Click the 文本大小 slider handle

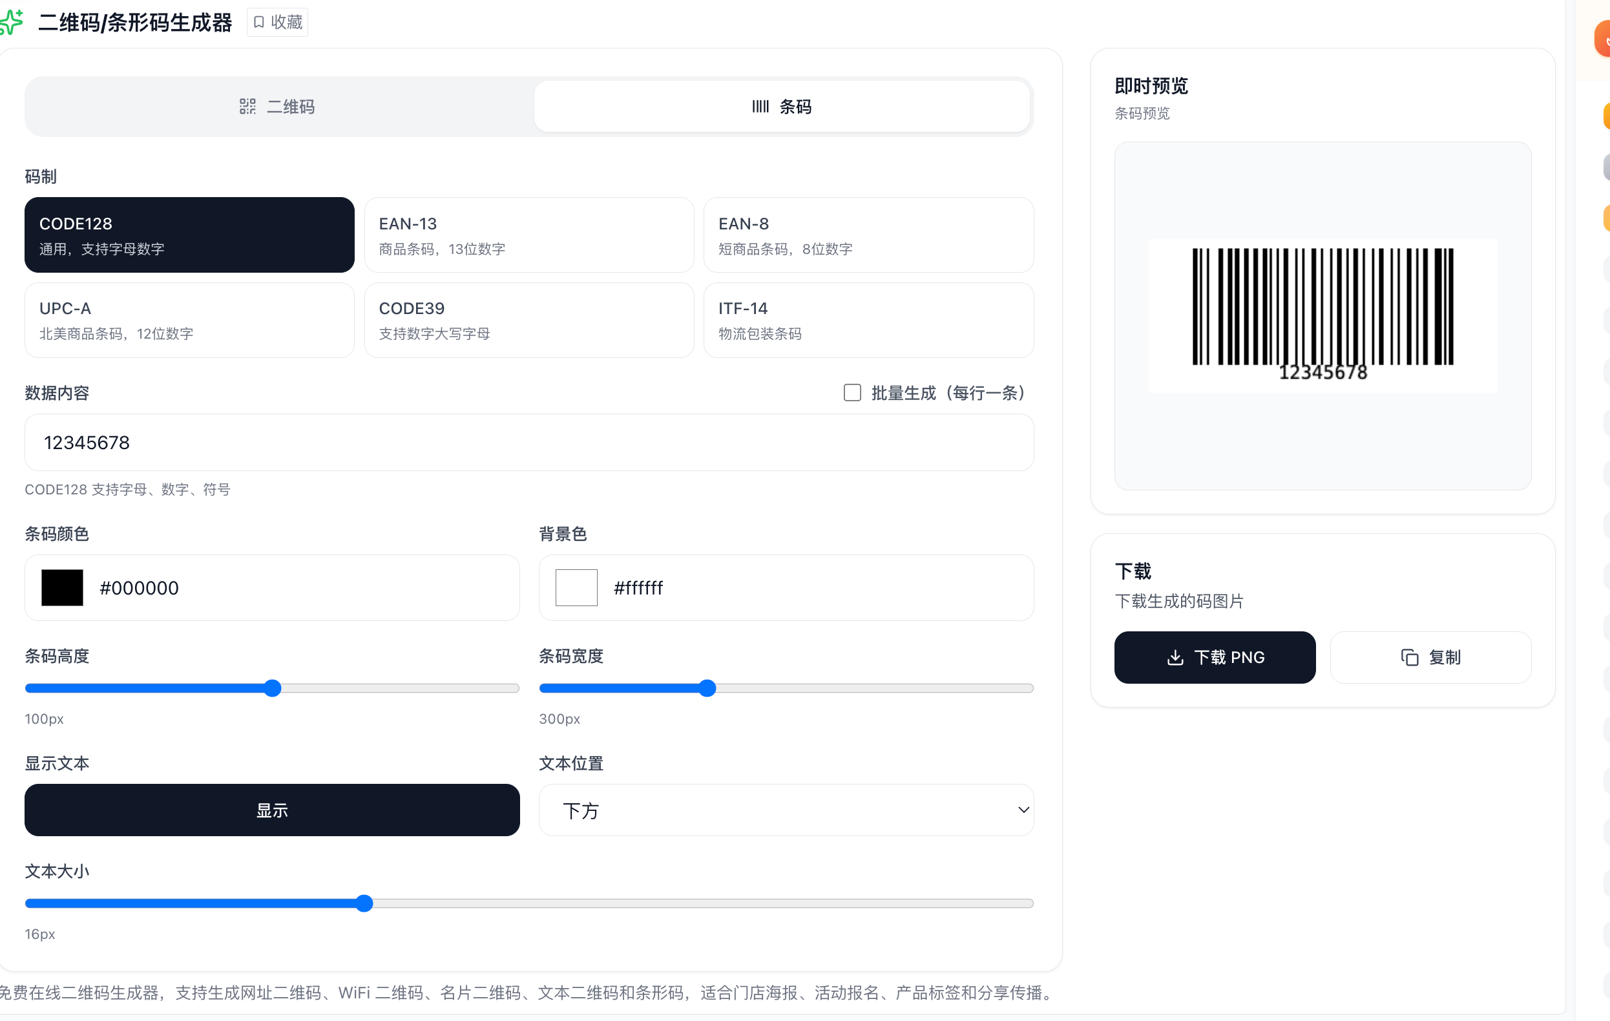364,903
